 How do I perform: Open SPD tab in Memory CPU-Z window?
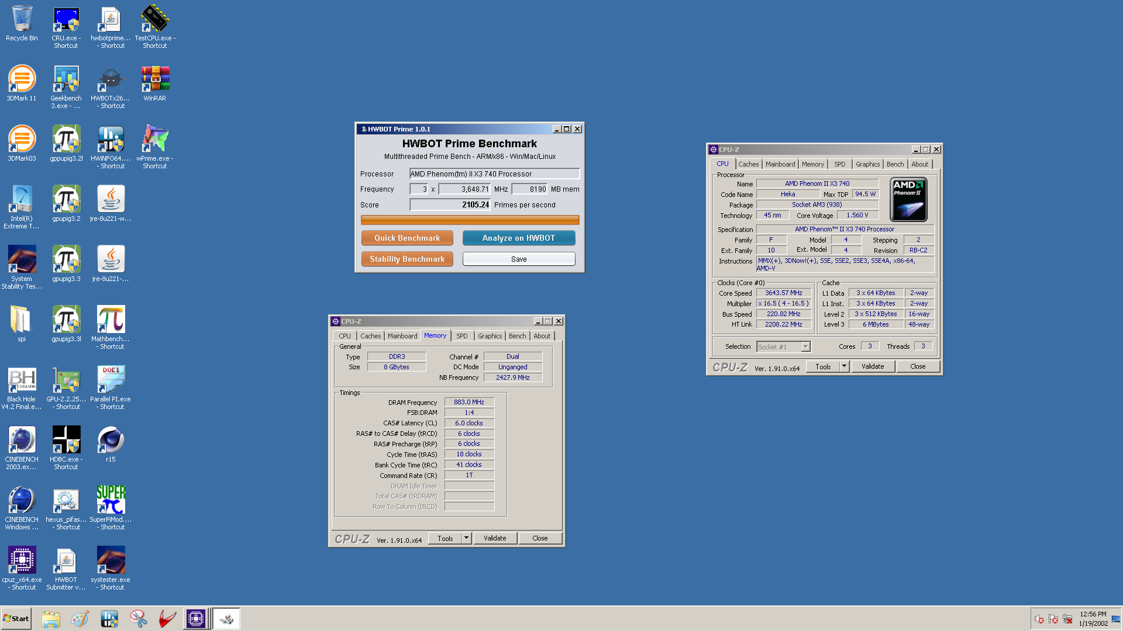(x=462, y=336)
